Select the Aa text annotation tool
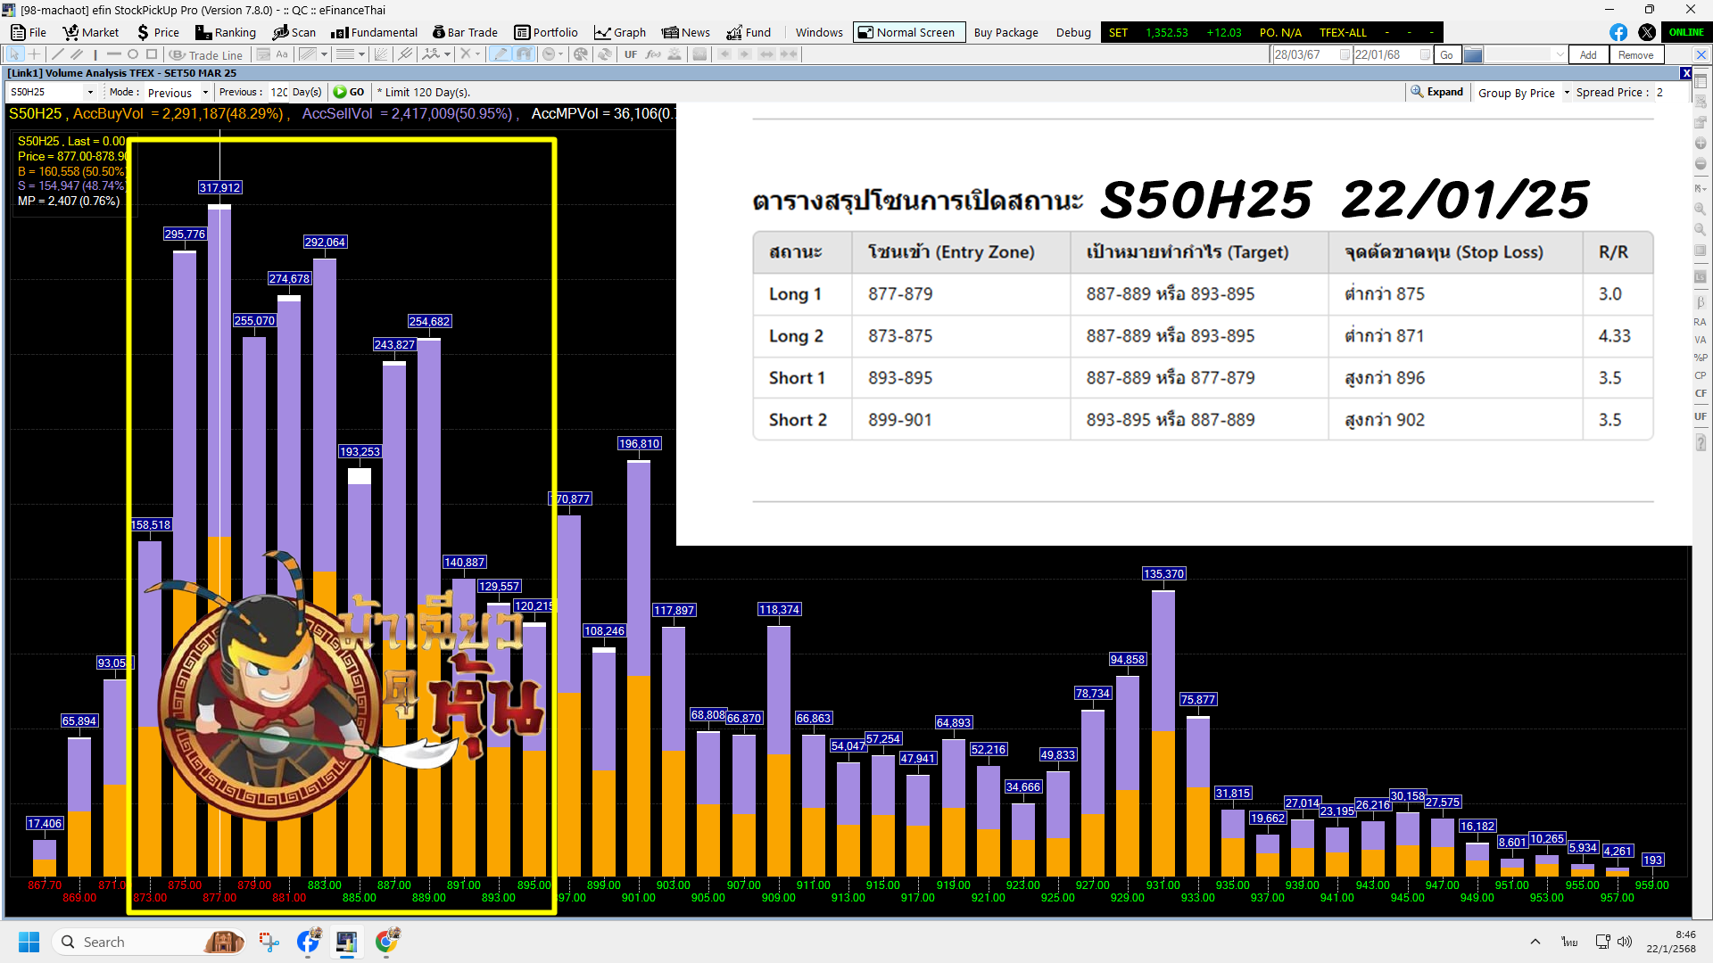 tap(282, 54)
